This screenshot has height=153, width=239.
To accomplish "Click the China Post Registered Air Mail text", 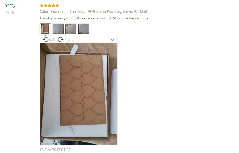I will coord(122,11).
